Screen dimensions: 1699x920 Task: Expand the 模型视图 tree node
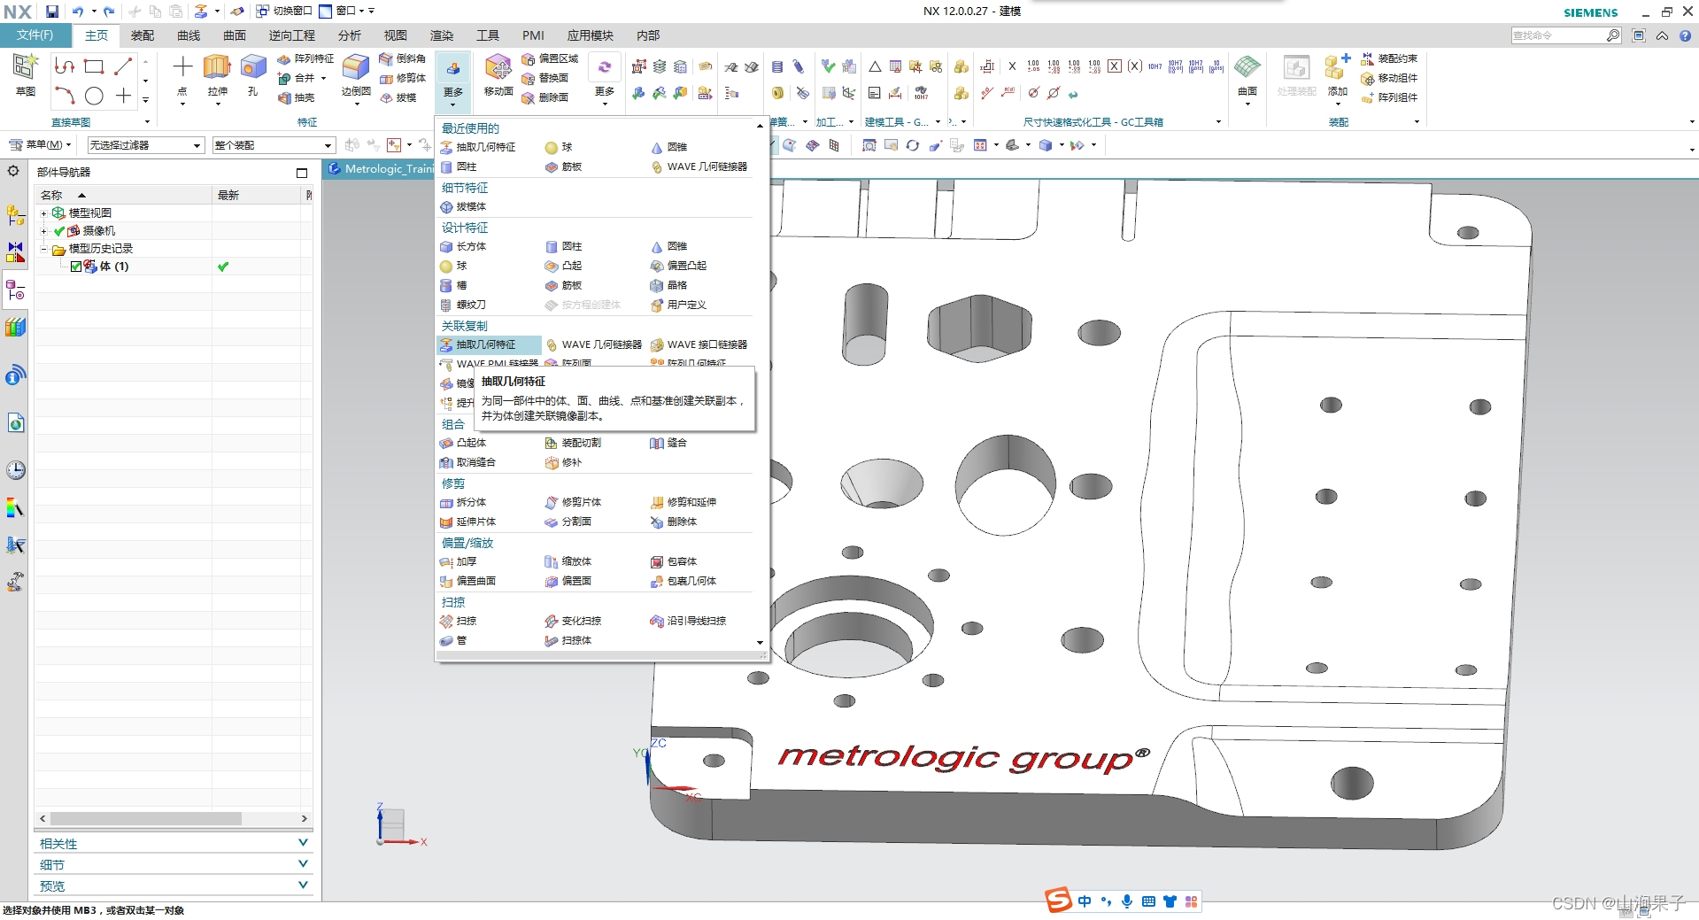point(43,213)
